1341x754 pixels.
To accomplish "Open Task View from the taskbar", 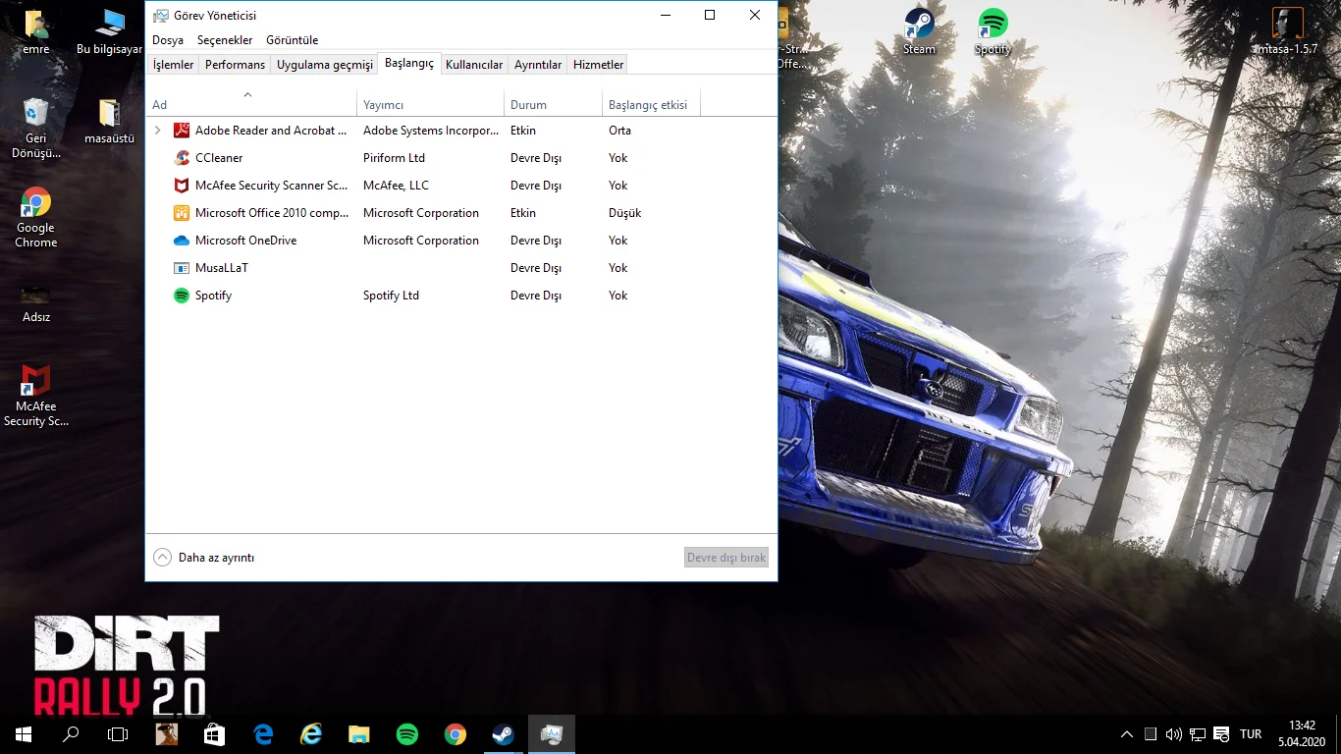I will click(x=118, y=734).
